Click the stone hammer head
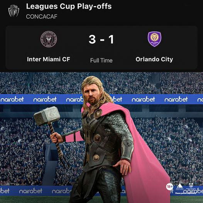The height and width of the screenshot is (203, 203). (47, 116)
